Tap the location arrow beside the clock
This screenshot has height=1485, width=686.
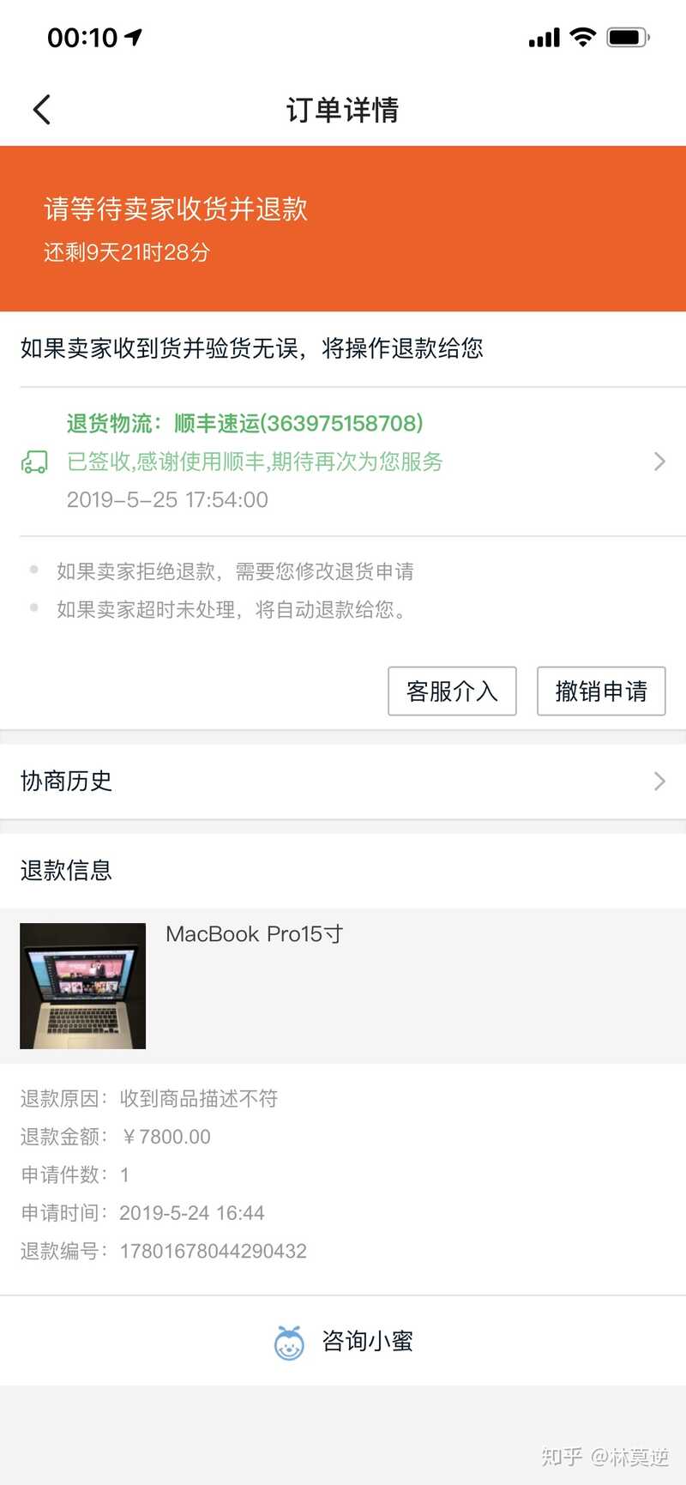[133, 37]
